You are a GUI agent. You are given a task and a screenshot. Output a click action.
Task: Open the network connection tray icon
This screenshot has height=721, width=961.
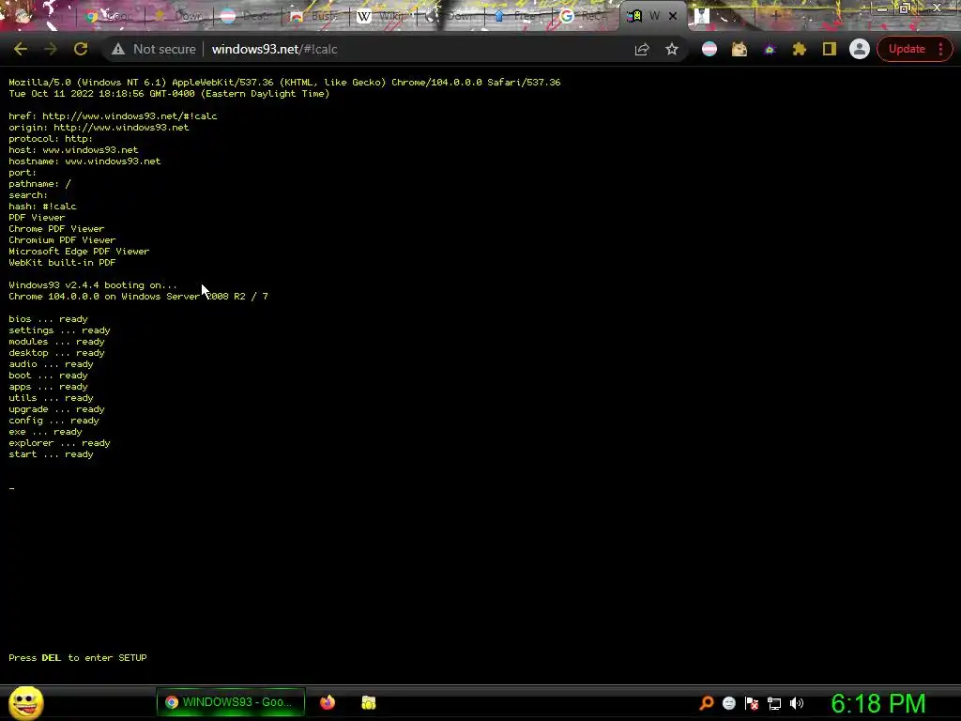774,703
